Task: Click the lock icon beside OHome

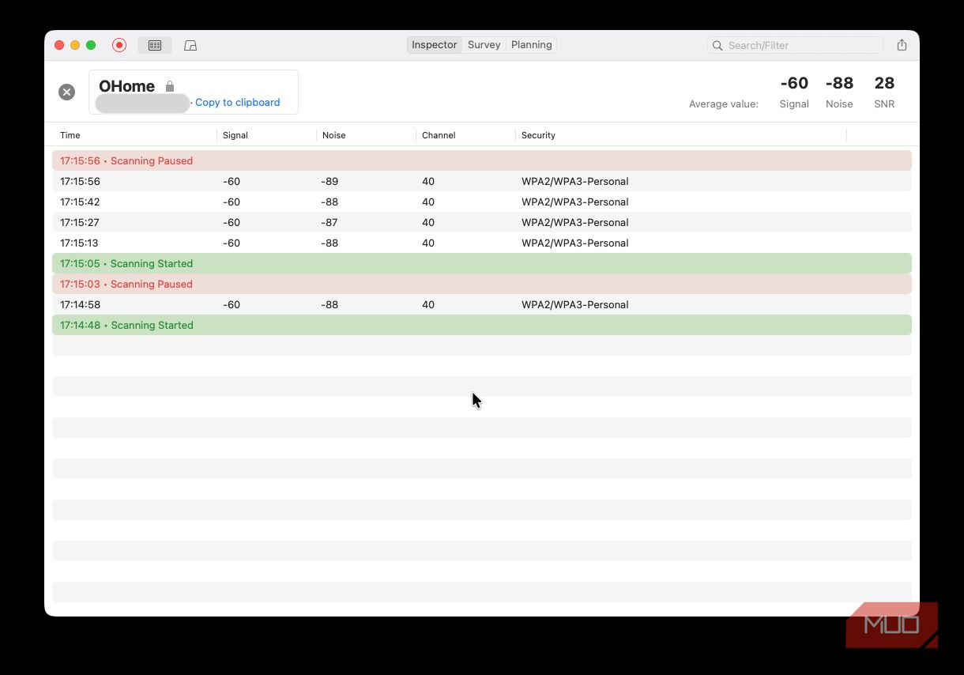Action: click(x=170, y=86)
